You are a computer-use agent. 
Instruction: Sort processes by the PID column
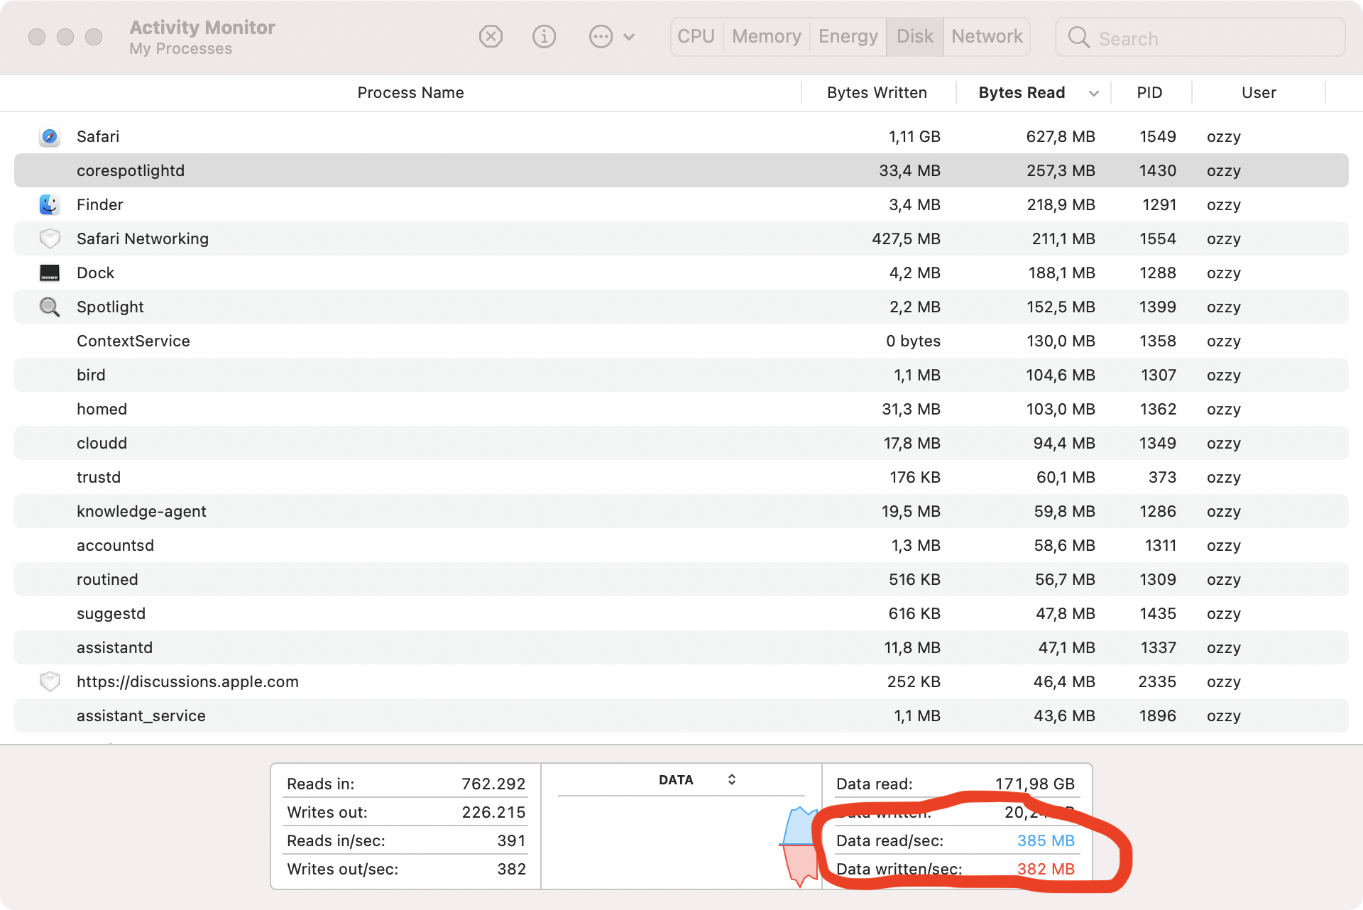pos(1149,92)
